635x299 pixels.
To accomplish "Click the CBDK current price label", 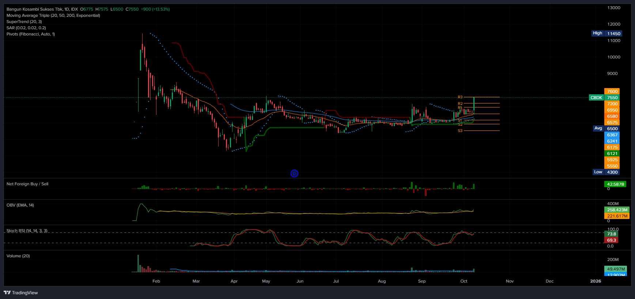I will (596, 98).
